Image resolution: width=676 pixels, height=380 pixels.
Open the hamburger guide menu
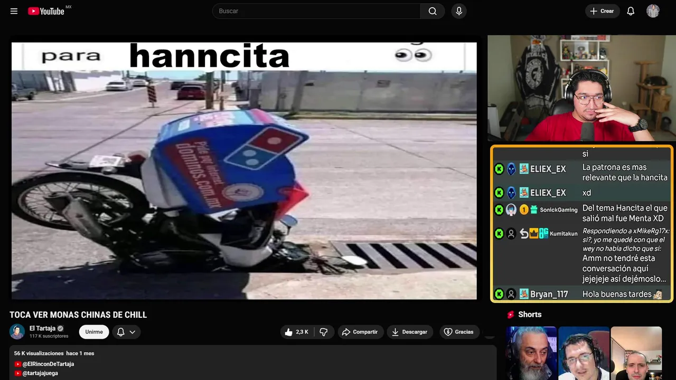click(x=14, y=11)
